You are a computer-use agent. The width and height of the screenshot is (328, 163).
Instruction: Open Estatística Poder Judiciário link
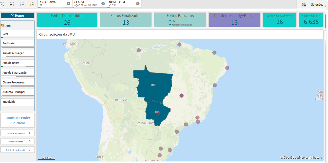tap(17, 120)
